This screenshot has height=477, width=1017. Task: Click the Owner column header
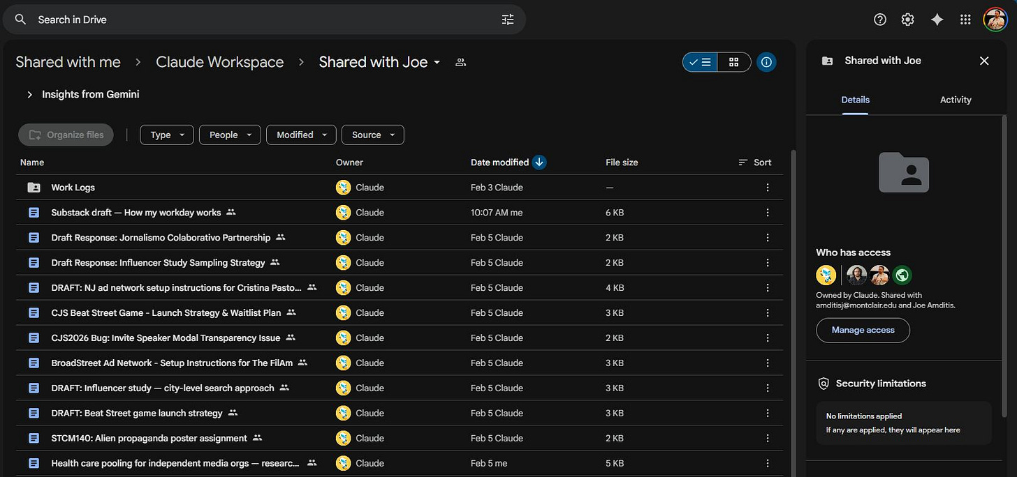pos(349,162)
